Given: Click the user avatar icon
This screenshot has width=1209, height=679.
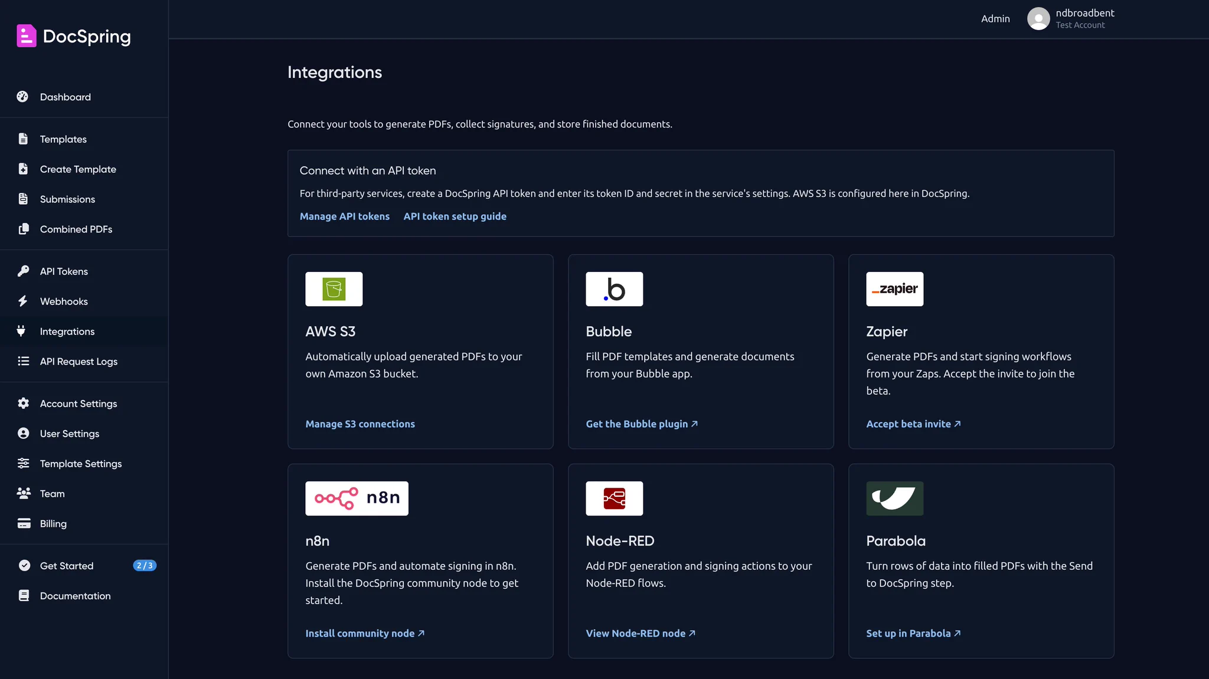Looking at the screenshot, I should [1038, 18].
